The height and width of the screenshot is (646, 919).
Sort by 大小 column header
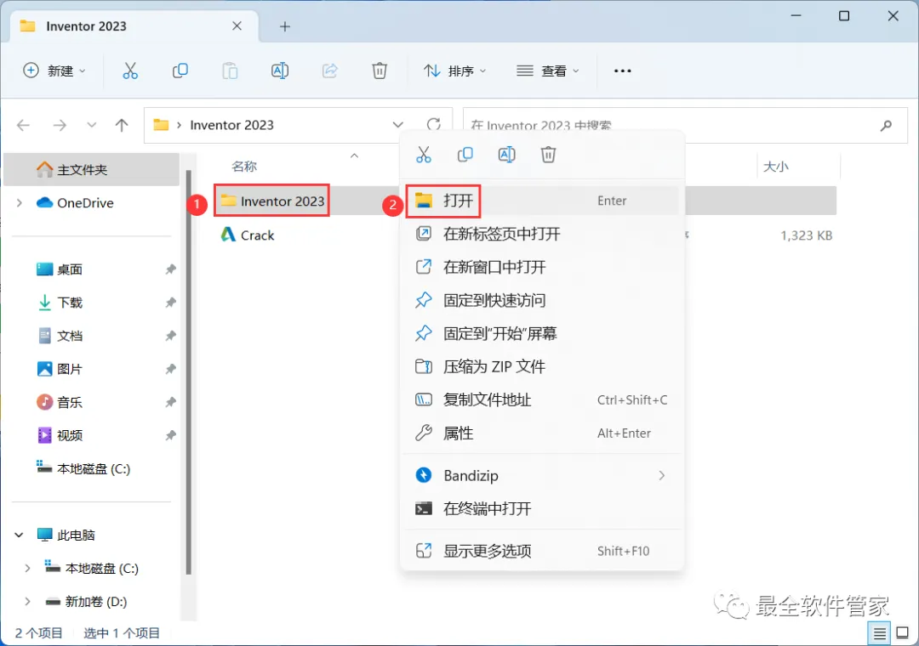pyautogui.click(x=775, y=167)
